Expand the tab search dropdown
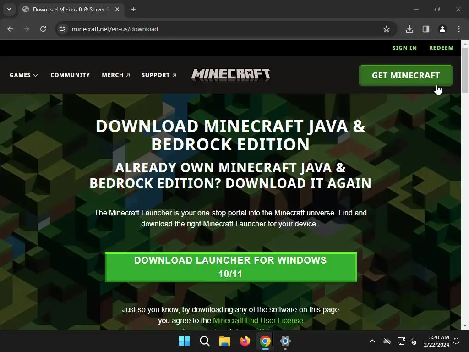Viewport: 469px width, 352px height. click(x=9, y=9)
